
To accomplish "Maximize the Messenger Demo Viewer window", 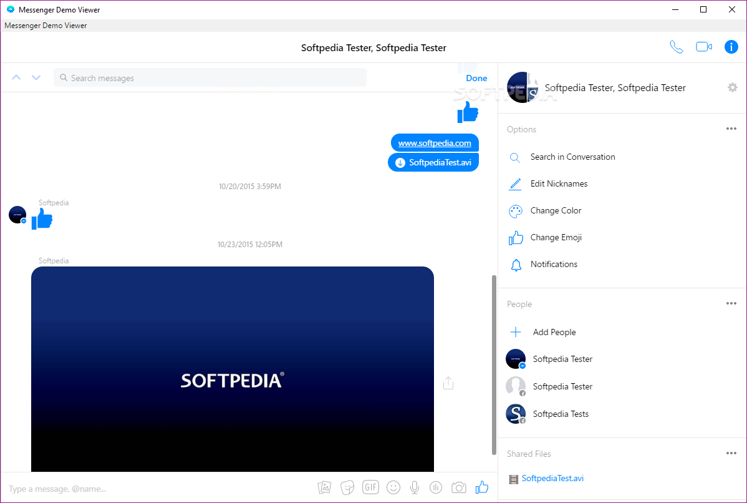I will tap(703, 9).
